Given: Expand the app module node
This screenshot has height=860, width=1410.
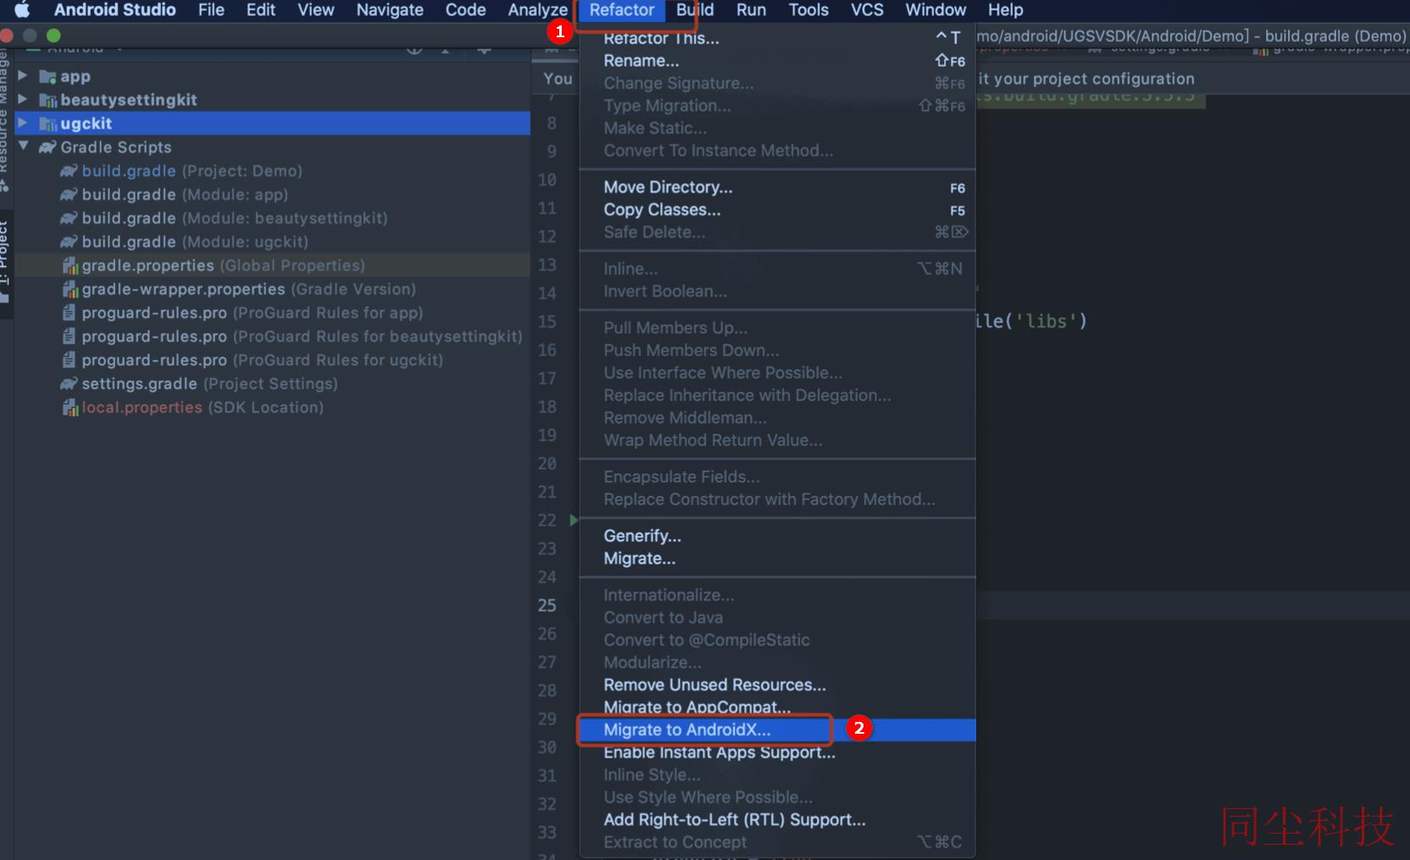Looking at the screenshot, I should [x=23, y=76].
